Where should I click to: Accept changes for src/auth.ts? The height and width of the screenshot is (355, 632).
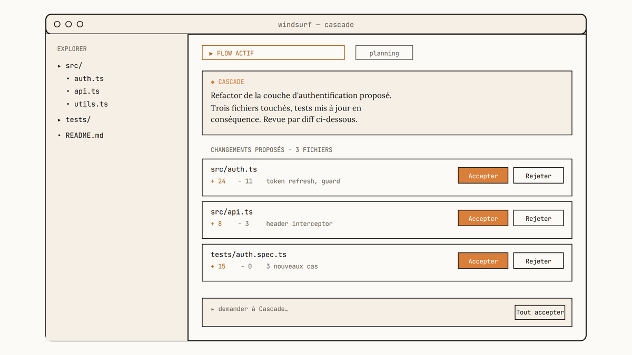pyautogui.click(x=483, y=176)
